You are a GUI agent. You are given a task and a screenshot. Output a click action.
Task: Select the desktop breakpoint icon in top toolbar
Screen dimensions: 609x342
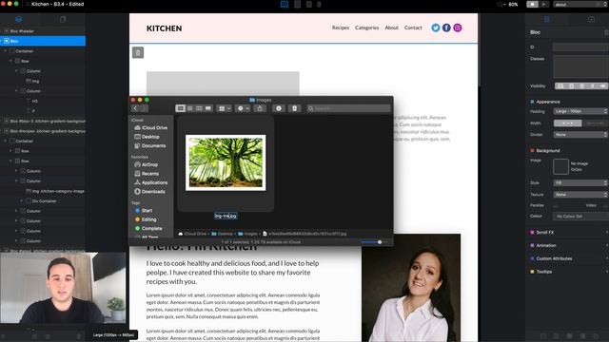[285, 4]
